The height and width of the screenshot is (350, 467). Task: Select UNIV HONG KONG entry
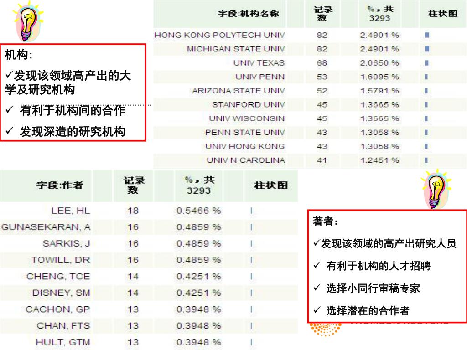click(x=245, y=146)
